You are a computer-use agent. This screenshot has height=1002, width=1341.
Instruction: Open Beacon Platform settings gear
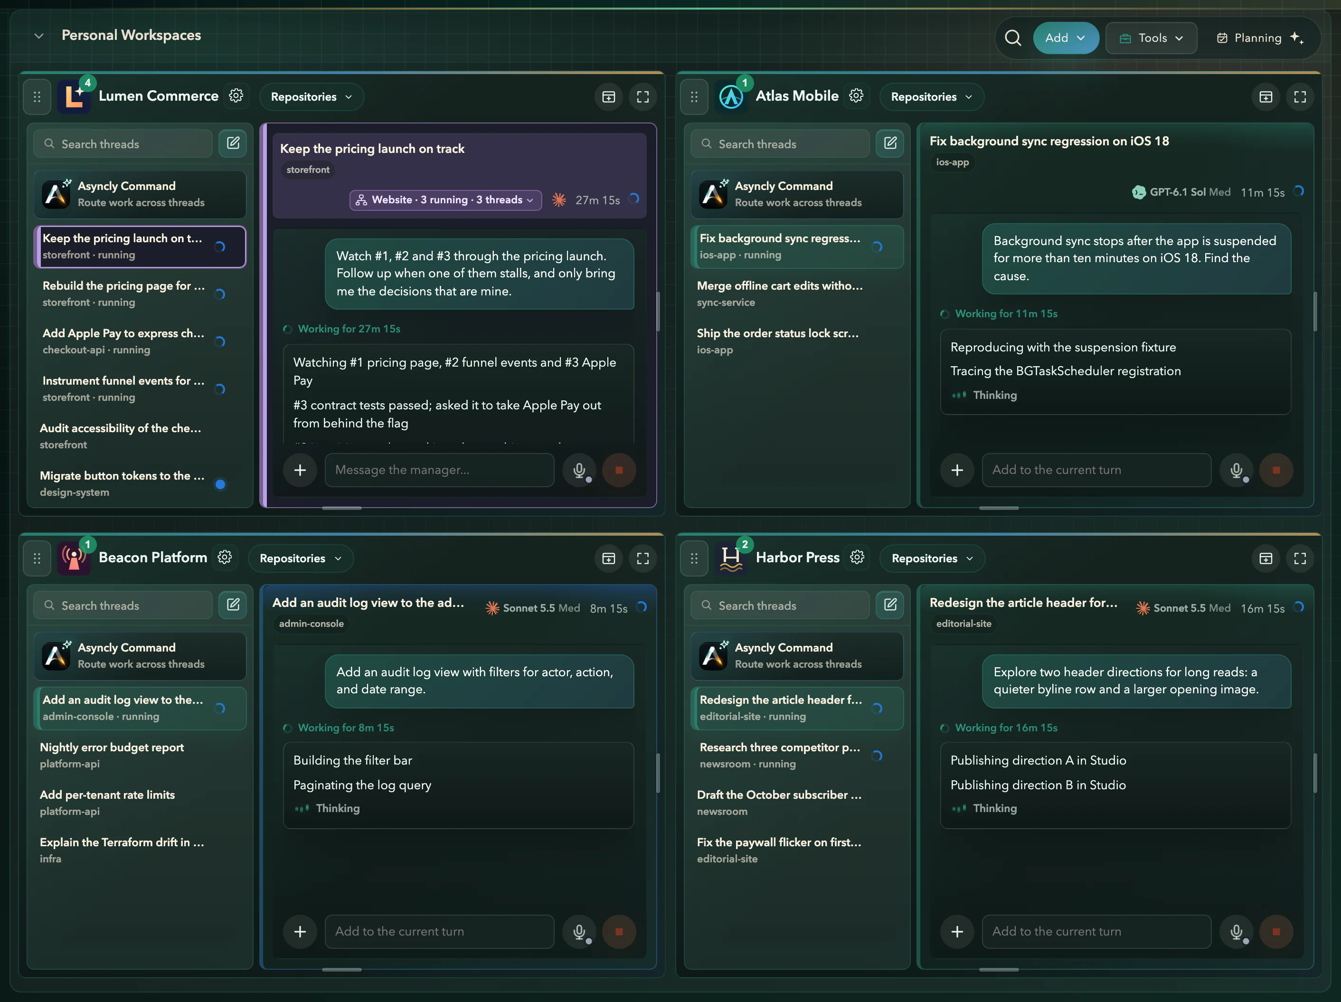coord(225,557)
